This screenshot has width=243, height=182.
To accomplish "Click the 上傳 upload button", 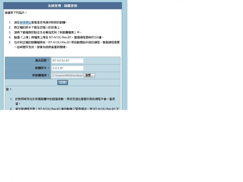I will (x=63, y=83).
